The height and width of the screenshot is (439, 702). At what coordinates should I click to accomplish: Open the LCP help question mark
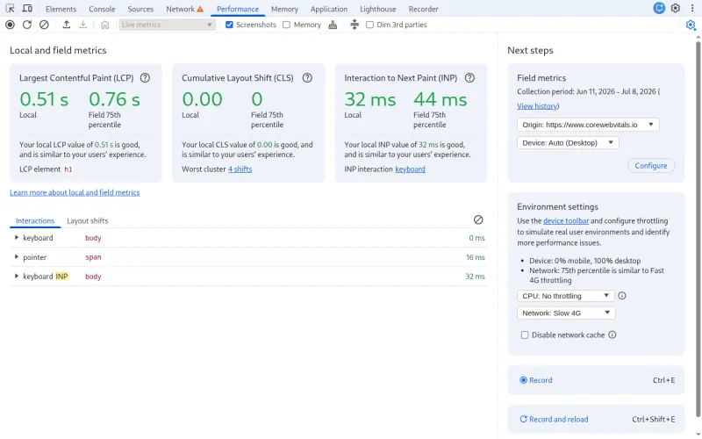coord(145,78)
